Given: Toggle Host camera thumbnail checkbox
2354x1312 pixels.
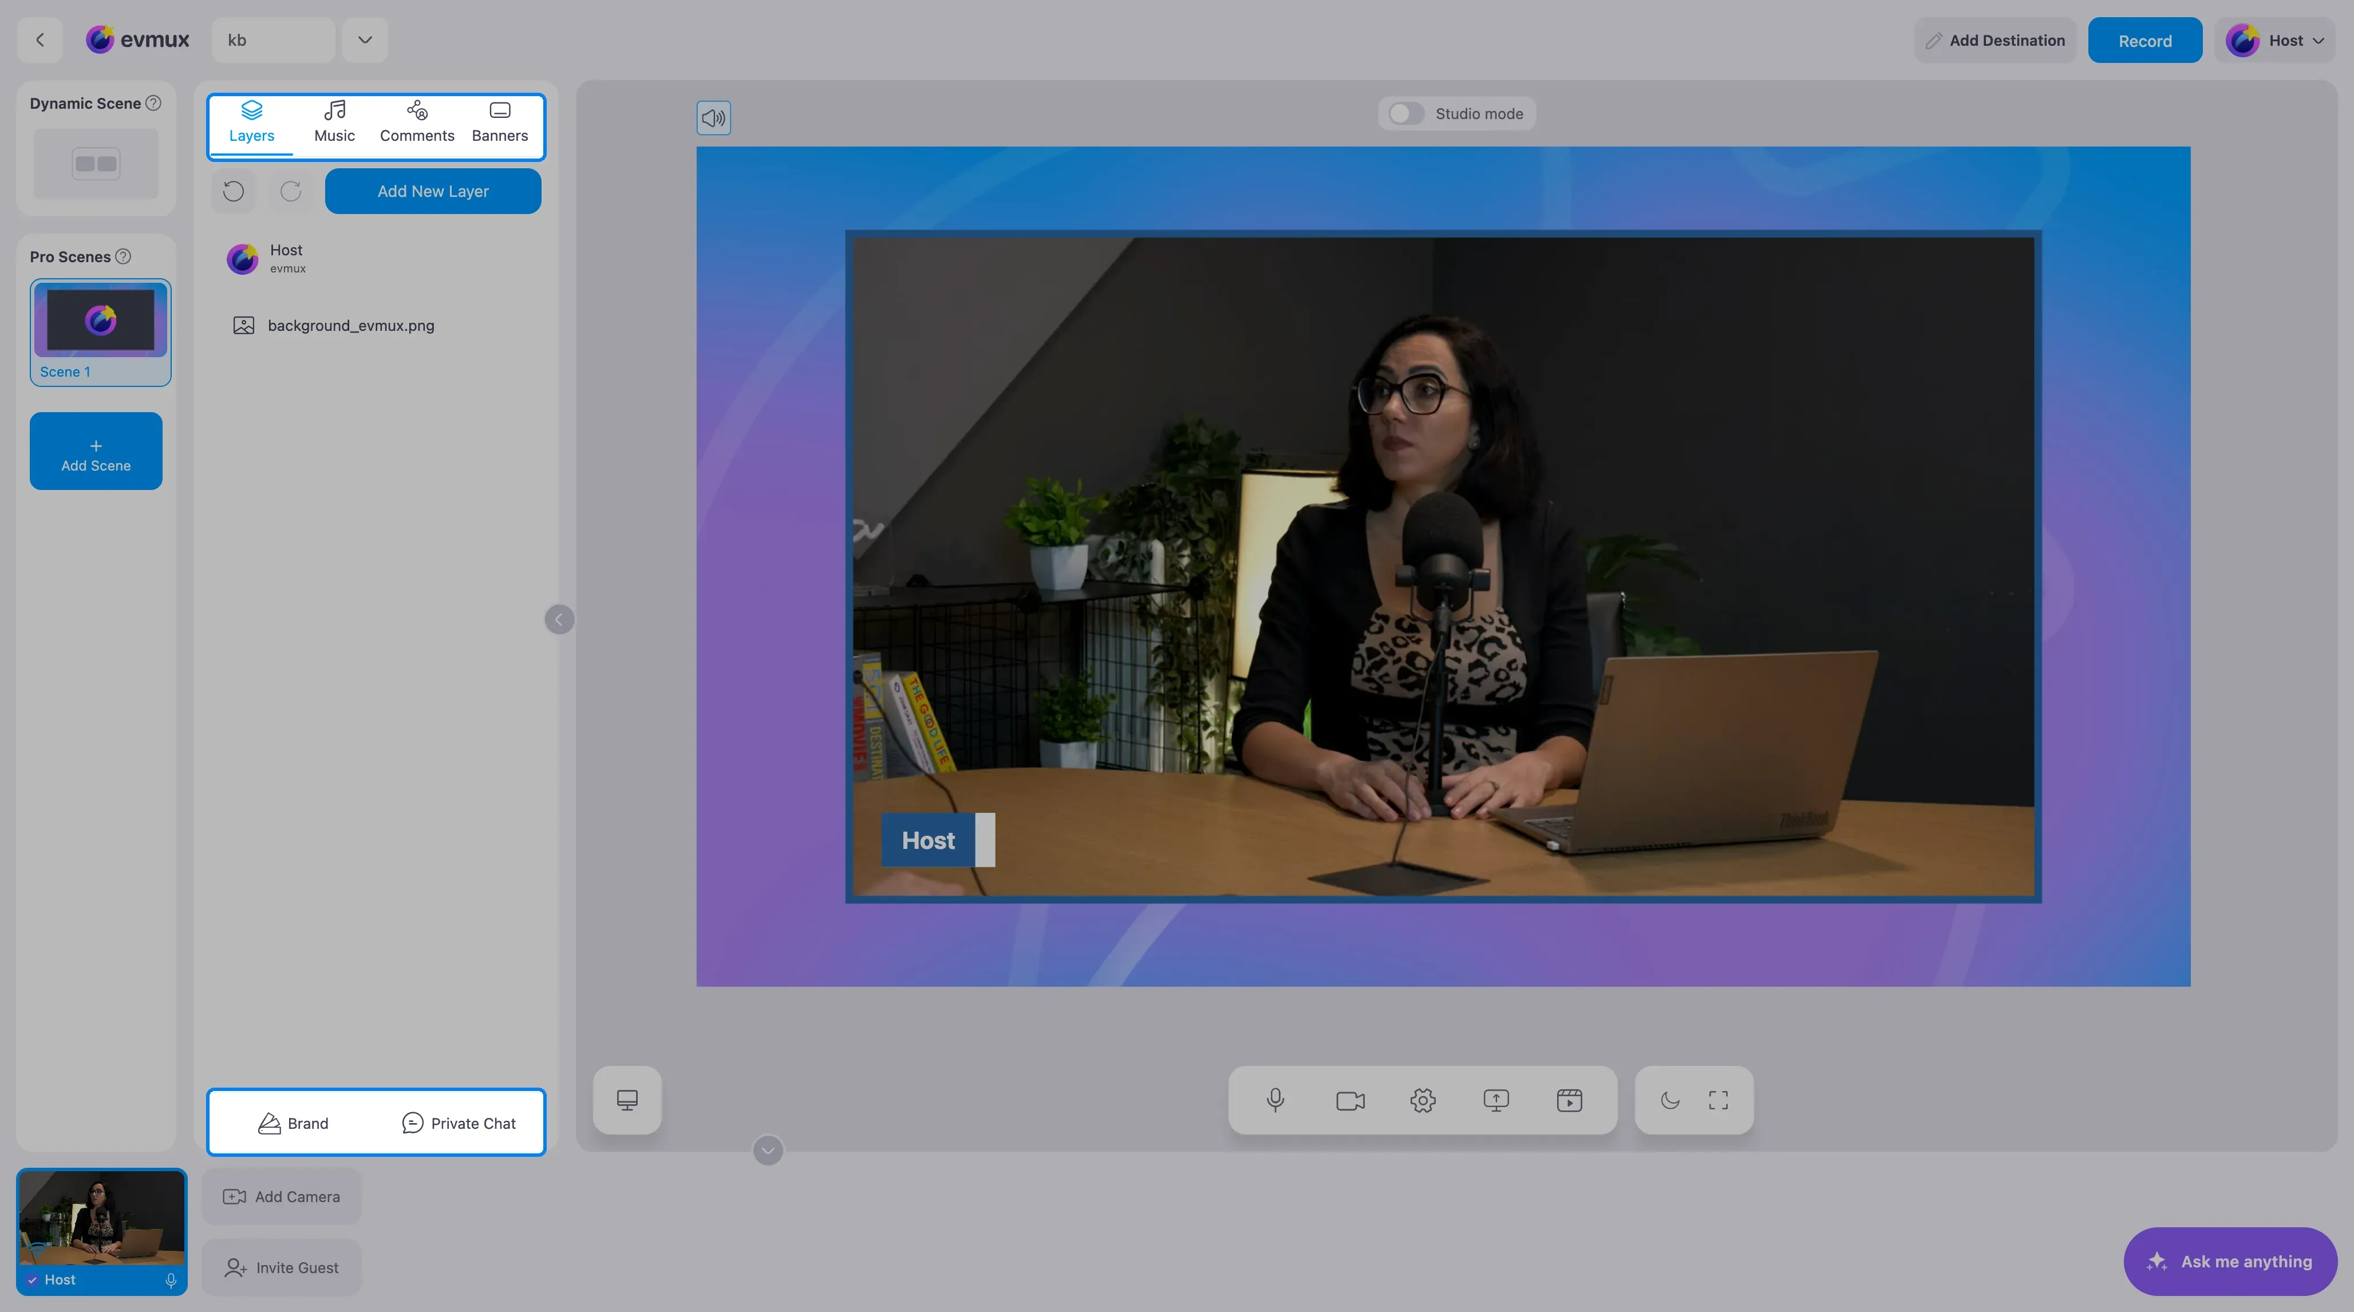Looking at the screenshot, I should [x=32, y=1280].
